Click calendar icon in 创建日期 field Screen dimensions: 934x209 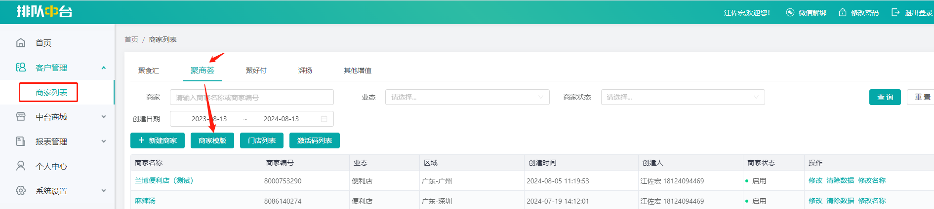click(324, 119)
